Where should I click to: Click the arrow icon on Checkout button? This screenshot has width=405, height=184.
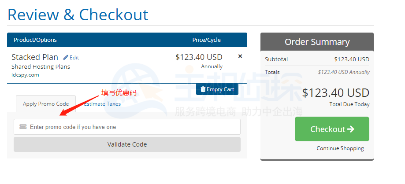coord(351,129)
